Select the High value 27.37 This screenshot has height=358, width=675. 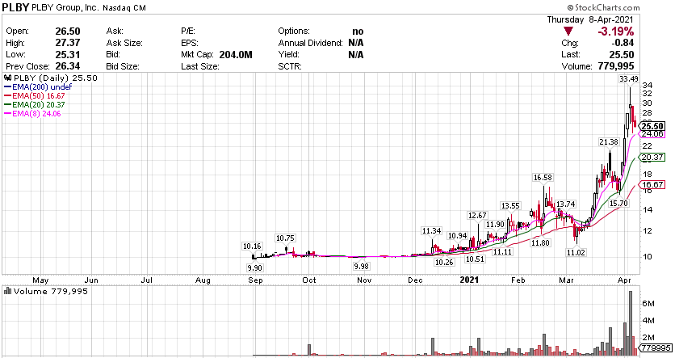[x=68, y=43]
